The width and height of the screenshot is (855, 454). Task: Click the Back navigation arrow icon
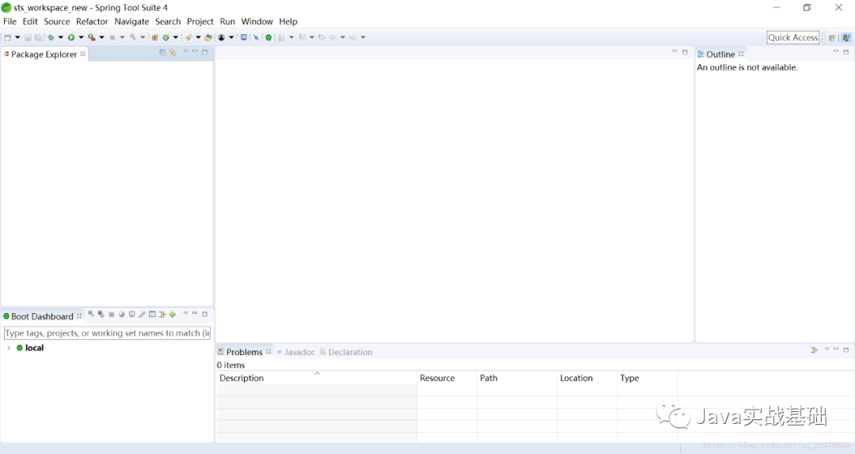tap(332, 38)
